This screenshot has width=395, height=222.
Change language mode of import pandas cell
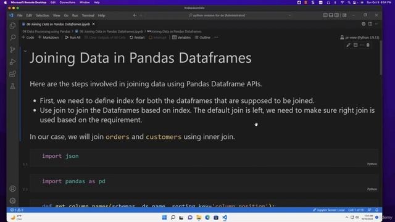pos(372,189)
